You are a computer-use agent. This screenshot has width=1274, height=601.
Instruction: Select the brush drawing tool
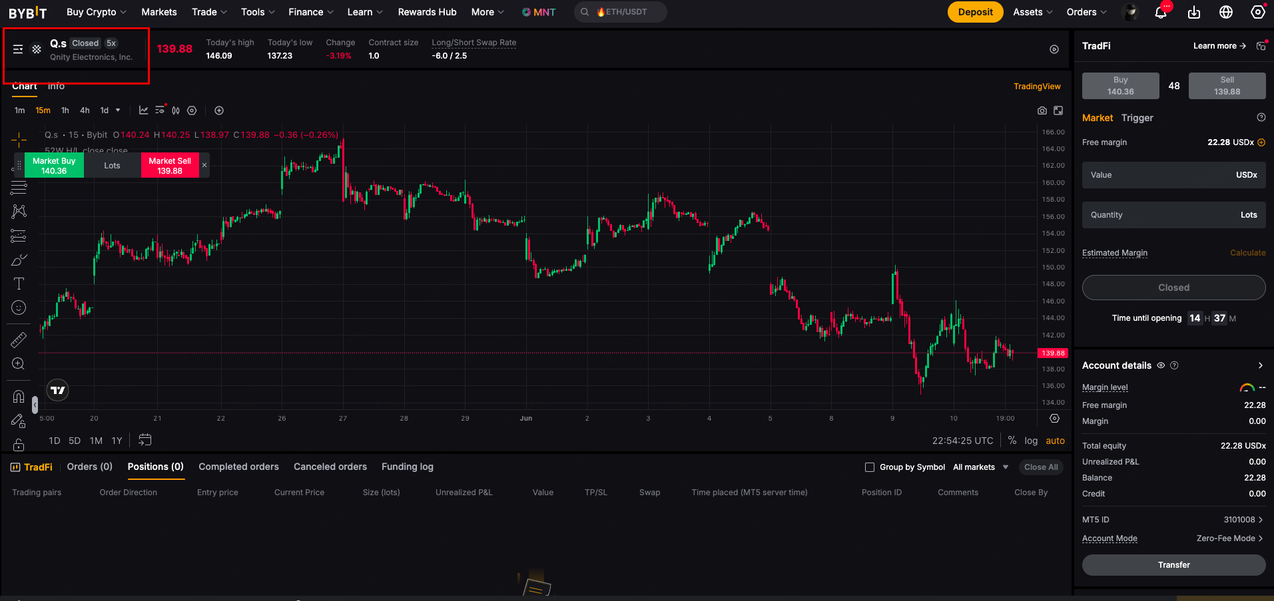[19, 260]
